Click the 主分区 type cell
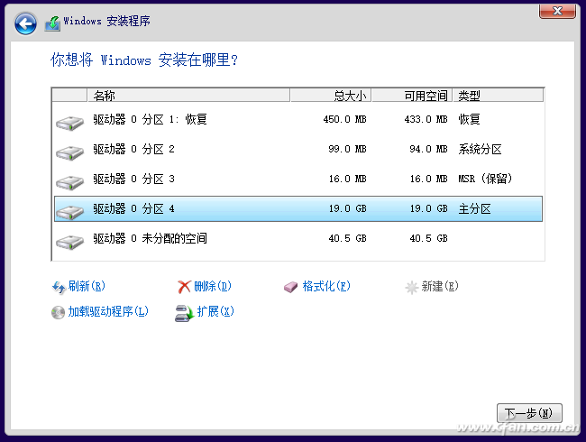This screenshot has width=586, height=442. tap(474, 208)
